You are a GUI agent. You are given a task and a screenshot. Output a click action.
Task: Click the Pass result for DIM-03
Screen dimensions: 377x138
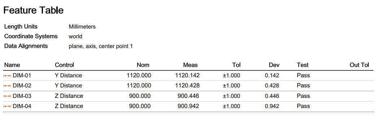point(303,96)
